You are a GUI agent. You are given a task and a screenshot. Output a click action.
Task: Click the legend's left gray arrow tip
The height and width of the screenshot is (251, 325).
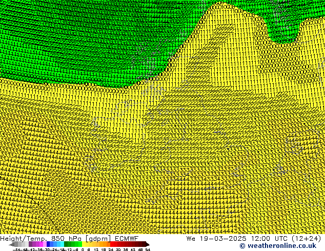[11, 244]
